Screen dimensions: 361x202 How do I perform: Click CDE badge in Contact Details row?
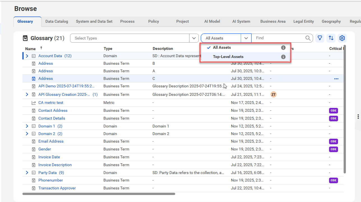click(334, 119)
